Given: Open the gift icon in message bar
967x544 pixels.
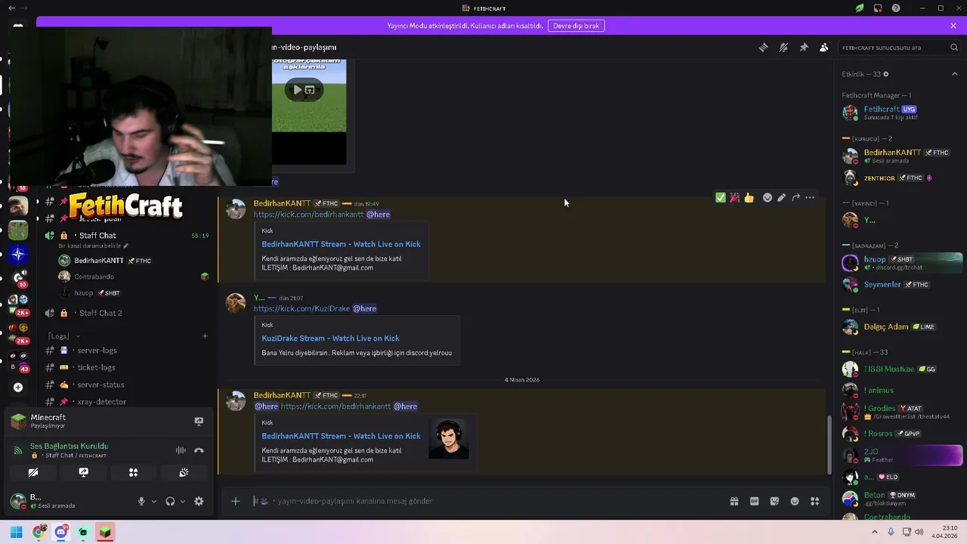Looking at the screenshot, I should pos(734,501).
